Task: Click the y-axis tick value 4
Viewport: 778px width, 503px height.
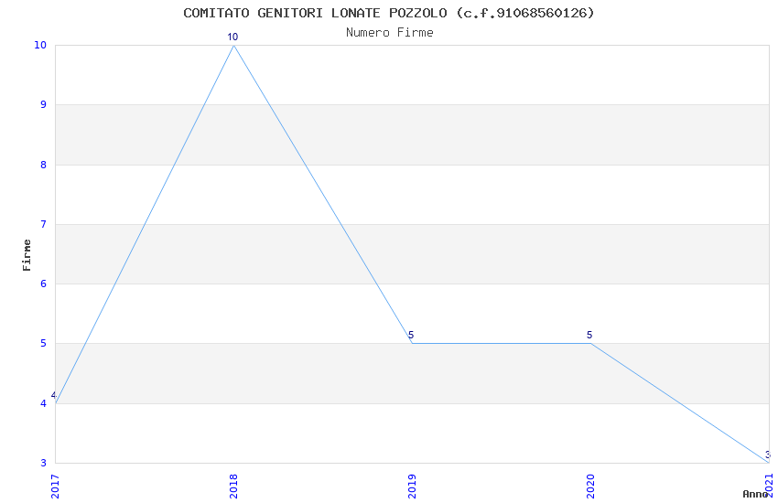Action: (x=44, y=403)
